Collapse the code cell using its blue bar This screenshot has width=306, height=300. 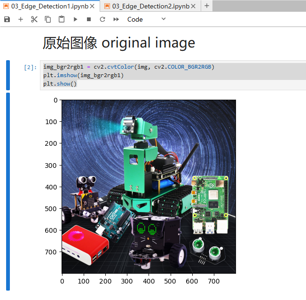pyautogui.click(x=8, y=75)
